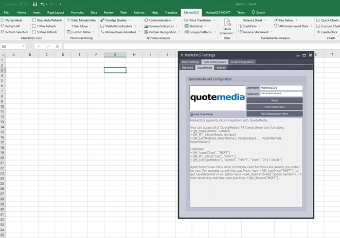Switch to the Review ribbon tab
Viewport: 340px width, 238px height.
point(109,12)
